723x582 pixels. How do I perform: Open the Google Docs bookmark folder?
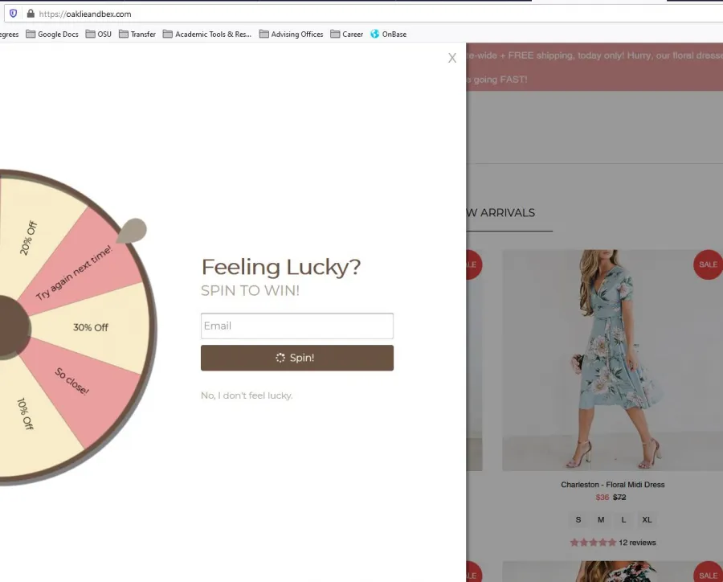point(52,34)
